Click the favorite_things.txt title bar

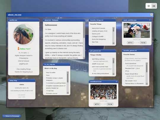click(x=102, y=20)
